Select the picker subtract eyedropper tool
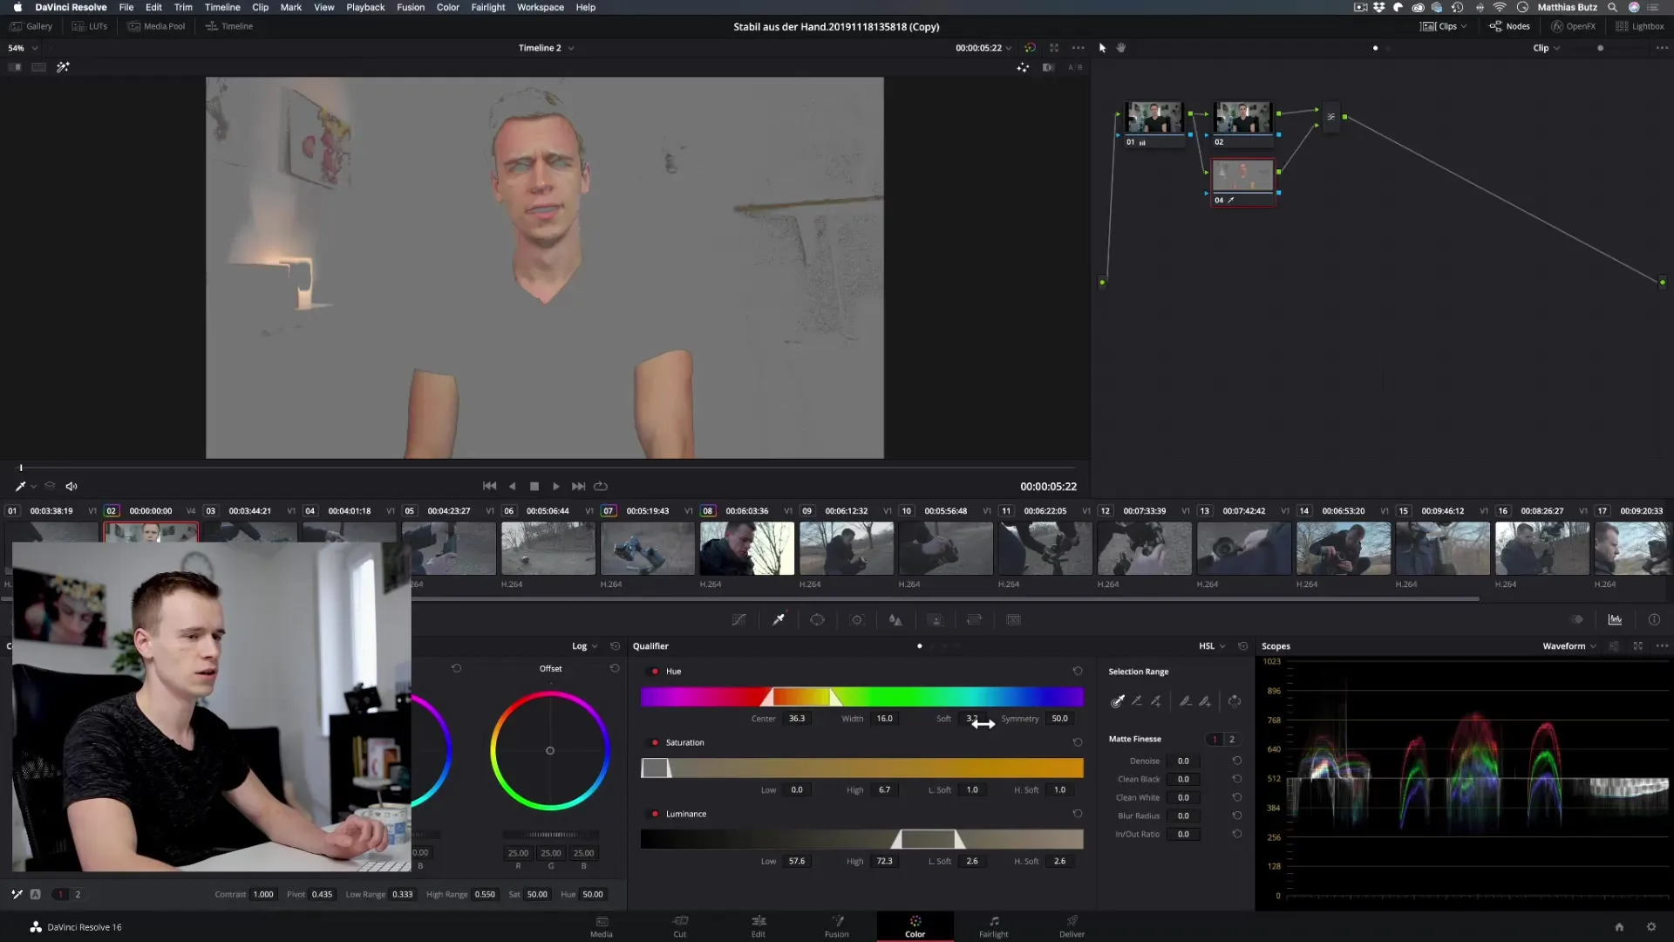 [x=1137, y=701]
